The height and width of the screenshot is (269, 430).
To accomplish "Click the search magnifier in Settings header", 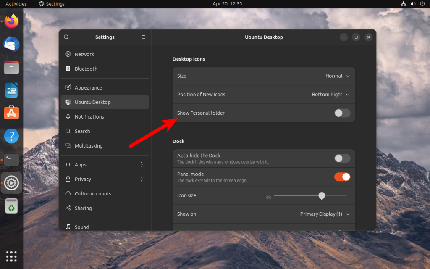I will click(66, 37).
